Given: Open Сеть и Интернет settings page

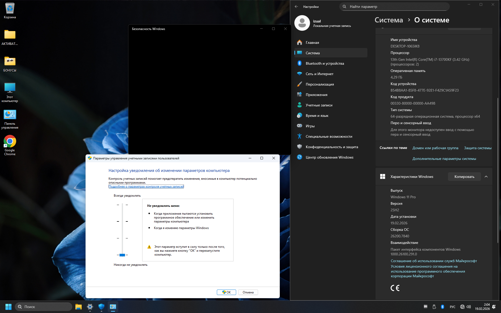Looking at the screenshot, I should point(319,74).
